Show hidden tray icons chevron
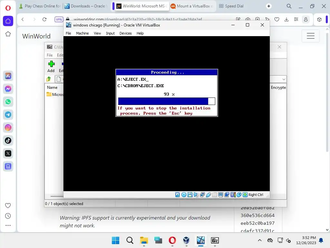 [x=259, y=240]
